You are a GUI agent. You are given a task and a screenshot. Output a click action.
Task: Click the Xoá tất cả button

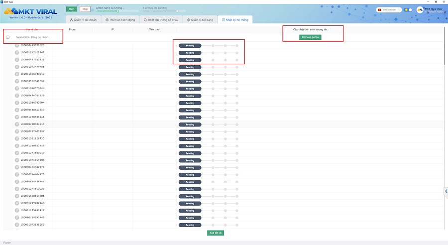[x=216, y=233]
